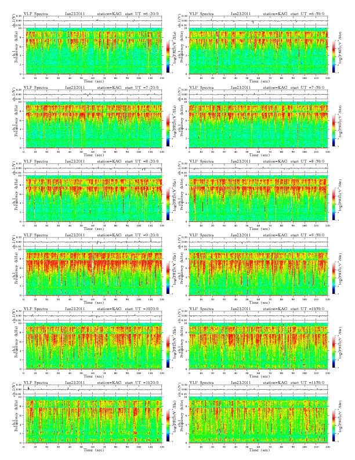The width and height of the screenshot is (355, 460).
Task: Pick the color scale bar of the 8:50:0 panel
Action: pyautogui.click(x=334, y=204)
